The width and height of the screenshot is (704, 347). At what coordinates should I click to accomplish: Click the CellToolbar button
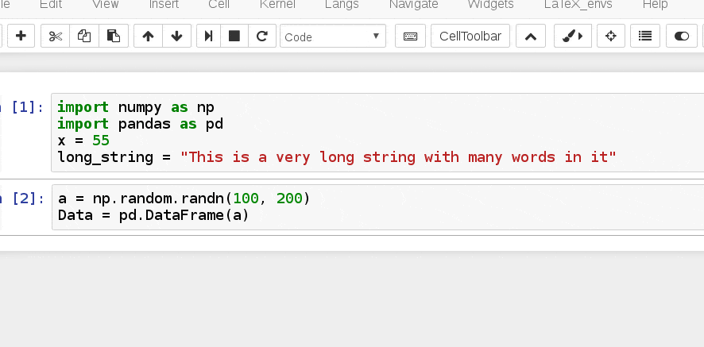(470, 36)
